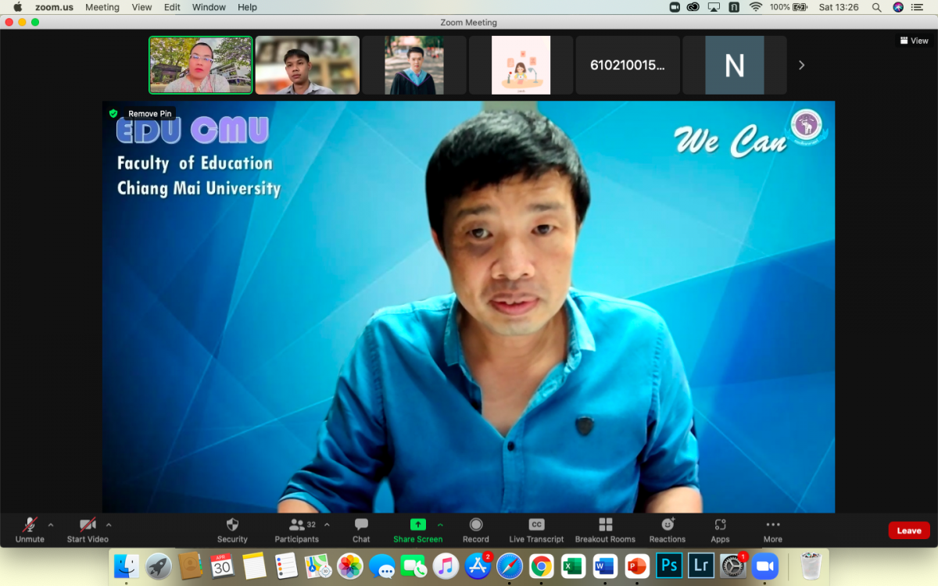Open the Window menu
The image size is (938, 586).
click(209, 7)
